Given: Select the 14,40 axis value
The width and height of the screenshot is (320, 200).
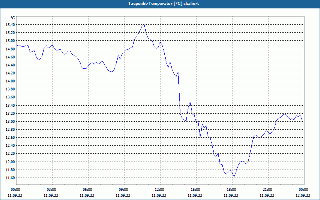Looking at the screenshot, I should pyautogui.click(x=10, y=65).
